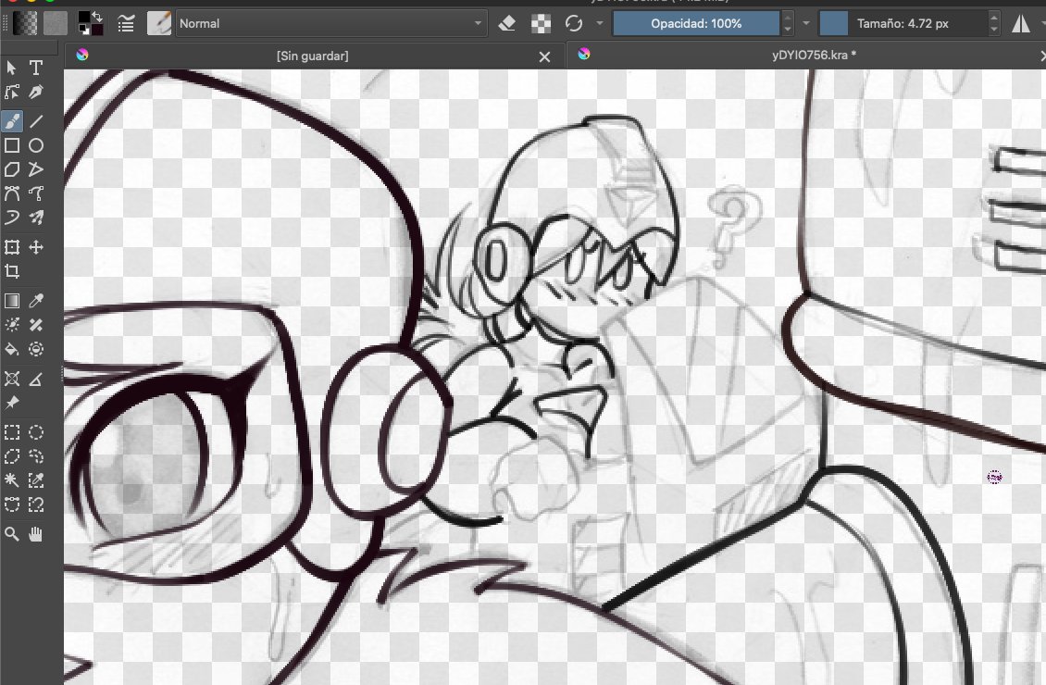Viewport: 1046px width, 685px height.
Task: Reload the original brush preset
Action: pyautogui.click(x=574, y=24)
